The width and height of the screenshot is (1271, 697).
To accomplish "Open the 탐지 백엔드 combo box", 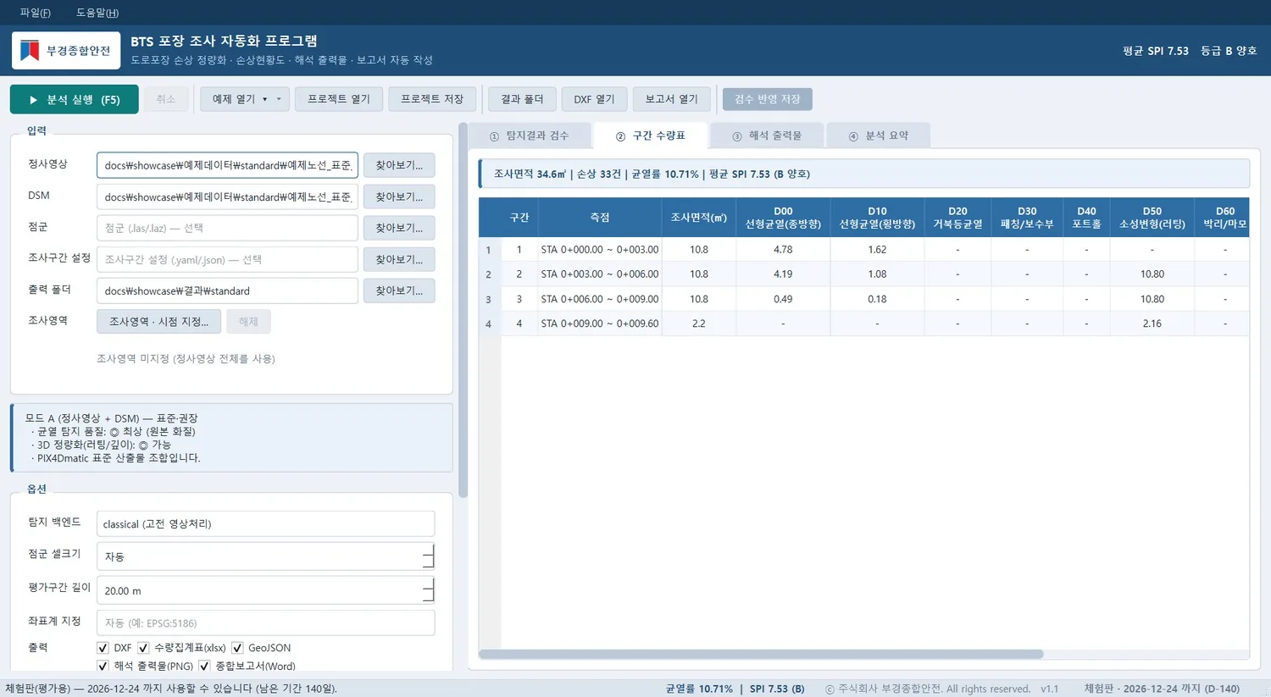I will click(265, 524).
